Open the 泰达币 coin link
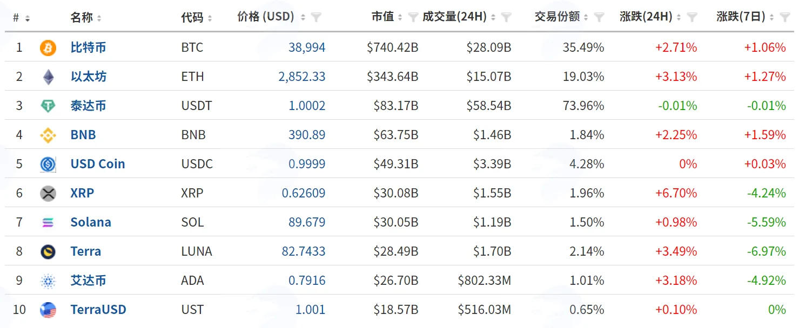 [x=88, y=106]
